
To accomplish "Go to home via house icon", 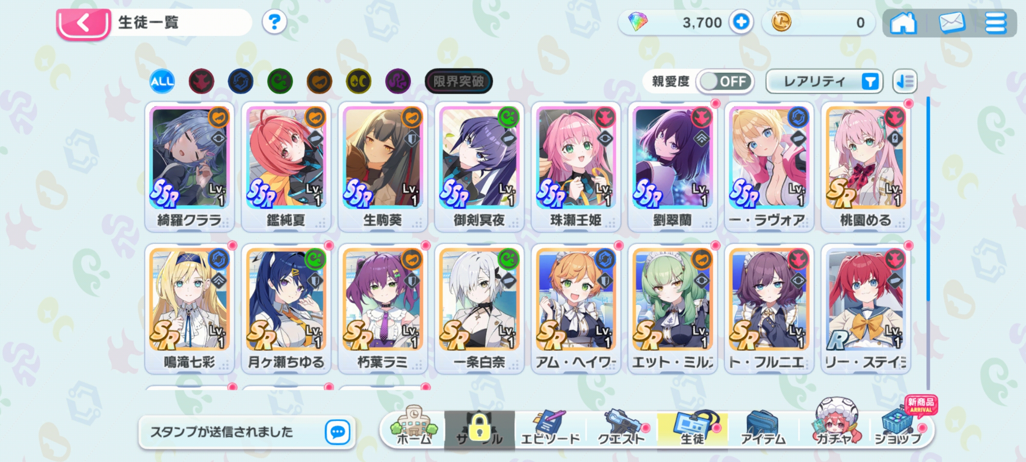I will pyautogui.click(x=903, y=23).
